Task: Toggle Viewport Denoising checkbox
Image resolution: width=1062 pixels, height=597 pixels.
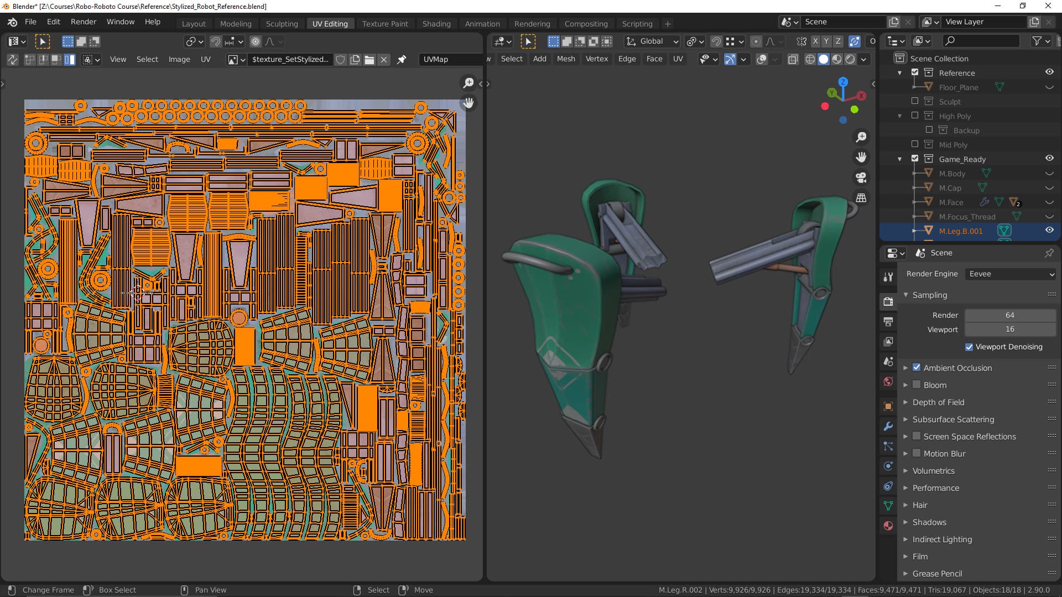Action: 970,347
